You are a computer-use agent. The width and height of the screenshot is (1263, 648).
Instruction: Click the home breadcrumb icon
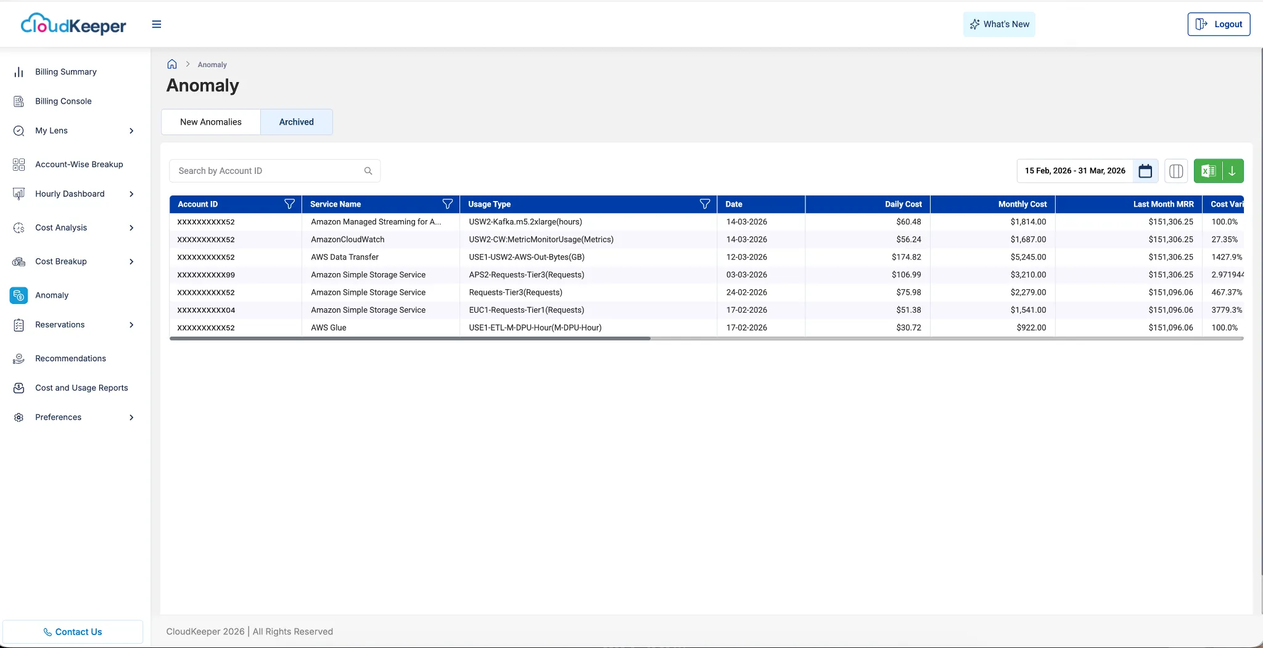172,64
